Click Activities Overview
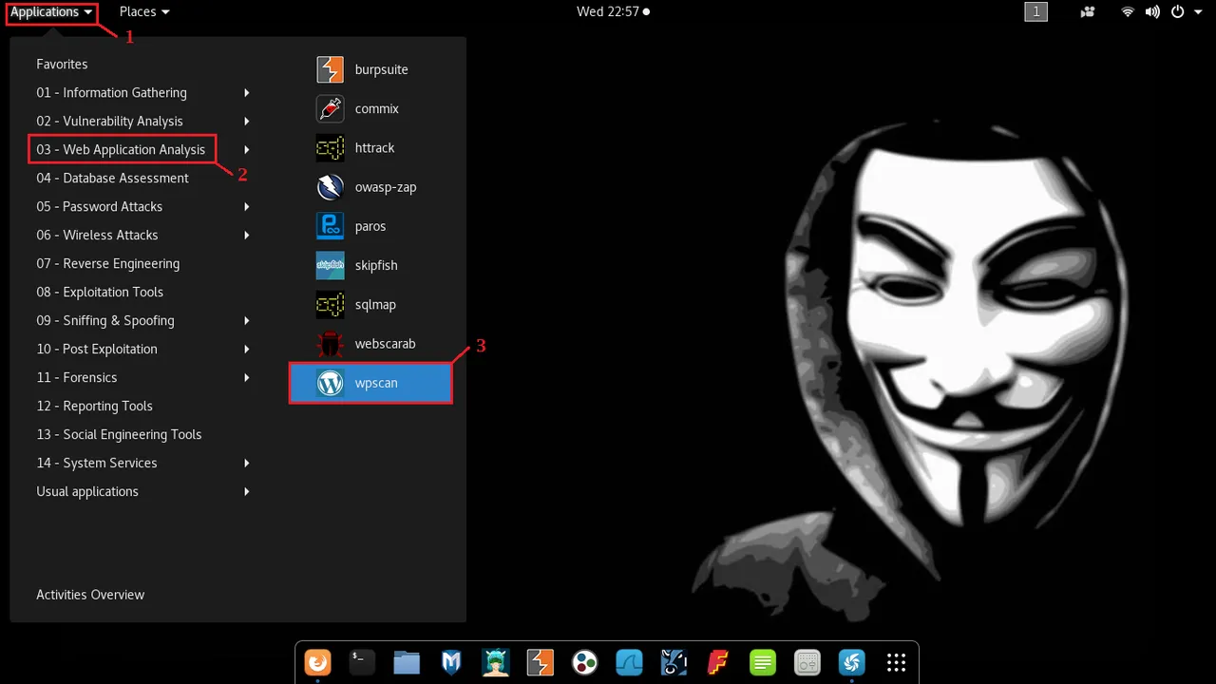Viewport: 1216px width, 684px height. 90,595
